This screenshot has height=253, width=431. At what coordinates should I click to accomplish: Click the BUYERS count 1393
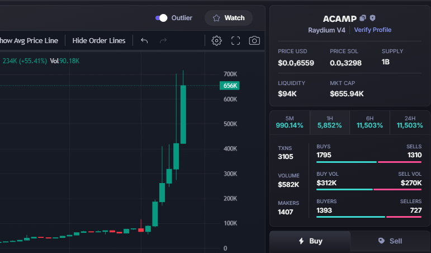point(324,210)
